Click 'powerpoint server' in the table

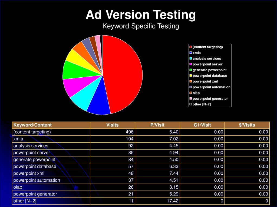click(32, 153)
